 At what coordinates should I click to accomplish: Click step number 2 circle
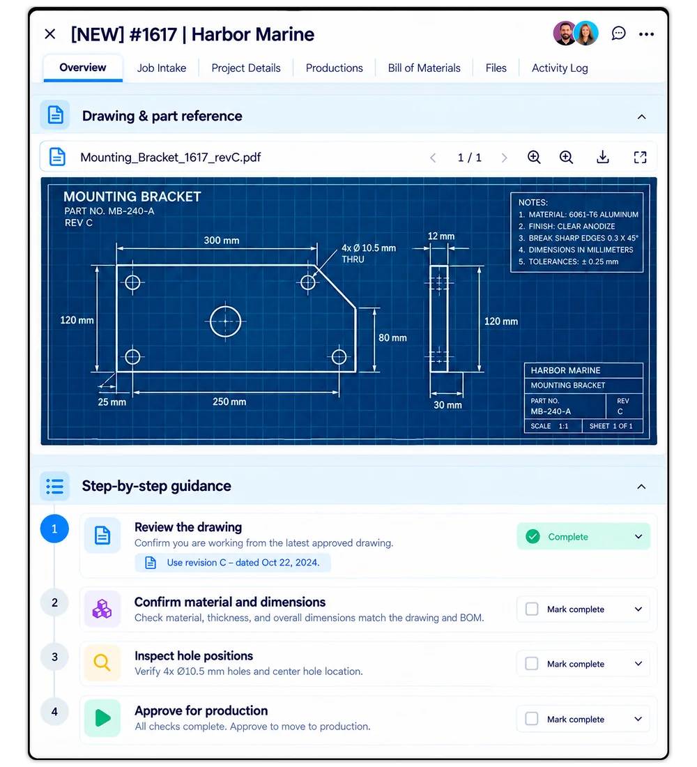[x=54, y=602]
